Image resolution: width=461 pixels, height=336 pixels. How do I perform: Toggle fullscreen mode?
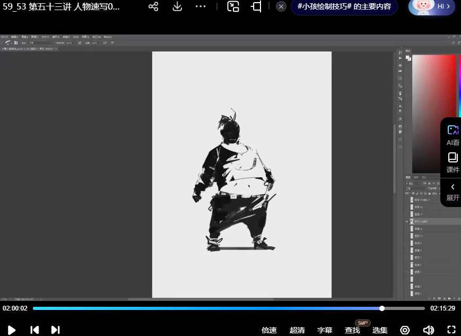[x=451, y=330]
